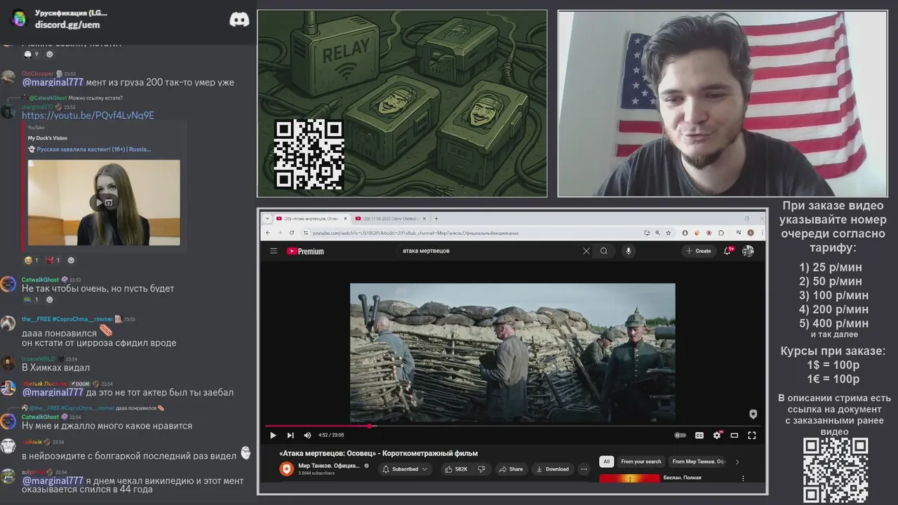Clear the YouTube search box with X
This screenshot has height=505, width=898.
point(587,251)
